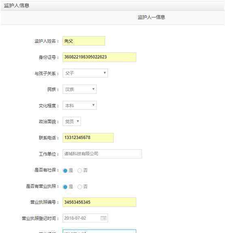Open the 与孩子关系 dropdown showing 父子

point(85,73)
